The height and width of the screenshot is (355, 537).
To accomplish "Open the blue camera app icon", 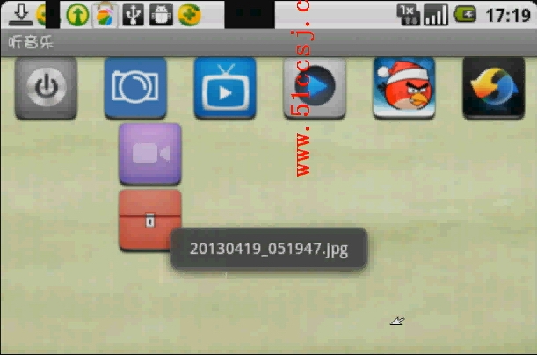I will 135,88.
